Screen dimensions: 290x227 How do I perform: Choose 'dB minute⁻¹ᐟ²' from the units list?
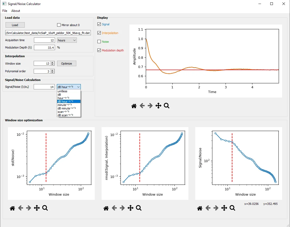[67, 108]
